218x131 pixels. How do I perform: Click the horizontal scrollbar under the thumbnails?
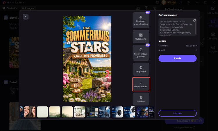tap(85, 119)
